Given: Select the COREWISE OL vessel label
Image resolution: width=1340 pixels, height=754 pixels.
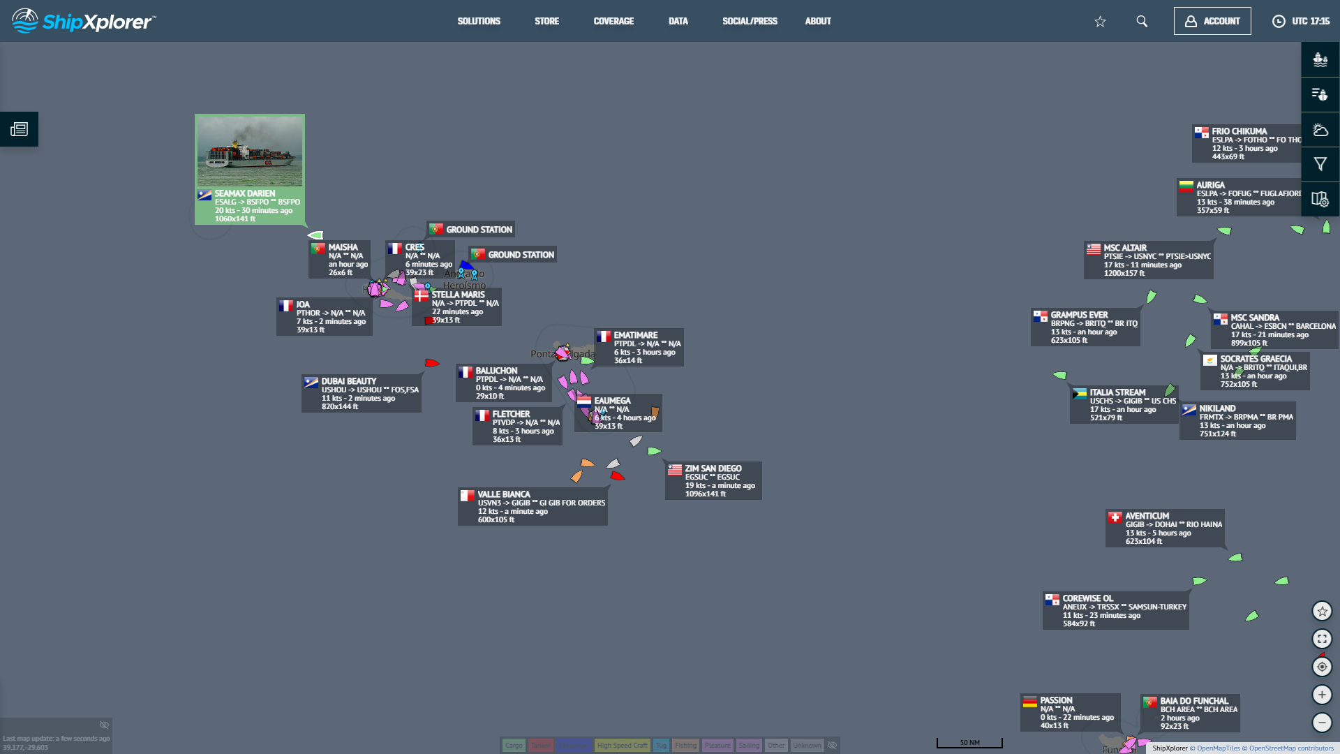Looking at the screenshot, I should tap(1115, 611).
